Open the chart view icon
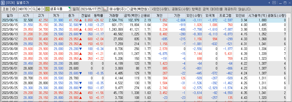Image resolution: width=292 pixels, height=102 pixels. 105,9
